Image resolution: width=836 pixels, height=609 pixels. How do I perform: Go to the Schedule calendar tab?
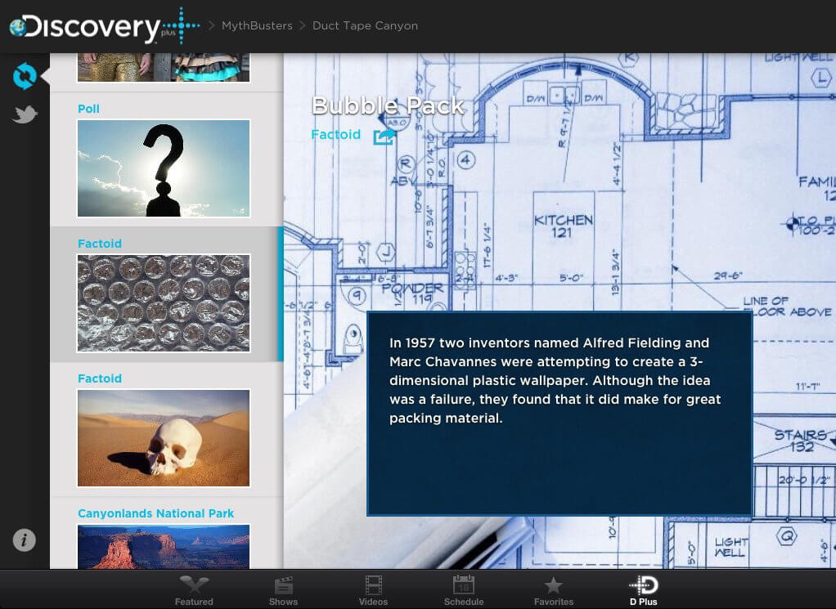click(x=463, y=589)
